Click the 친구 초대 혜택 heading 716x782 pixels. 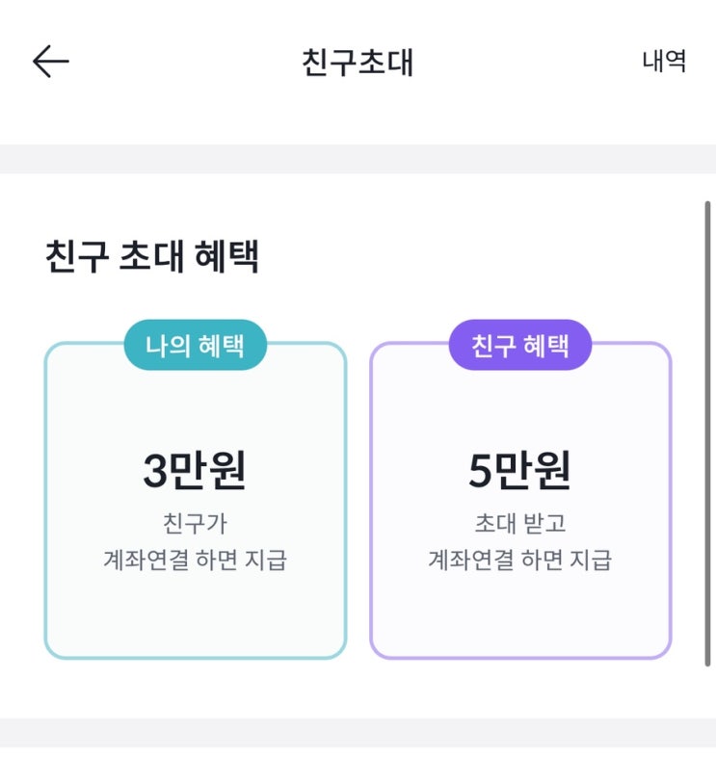pyautogui.click(x=152, y=257)
